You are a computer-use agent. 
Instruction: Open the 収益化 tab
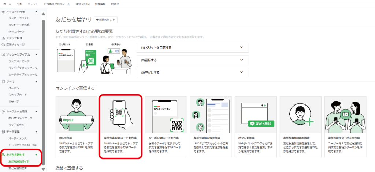click(x=115, y=4)
